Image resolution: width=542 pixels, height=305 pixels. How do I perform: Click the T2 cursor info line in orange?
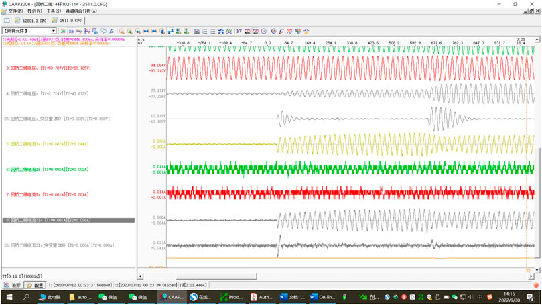pos(56,43)
